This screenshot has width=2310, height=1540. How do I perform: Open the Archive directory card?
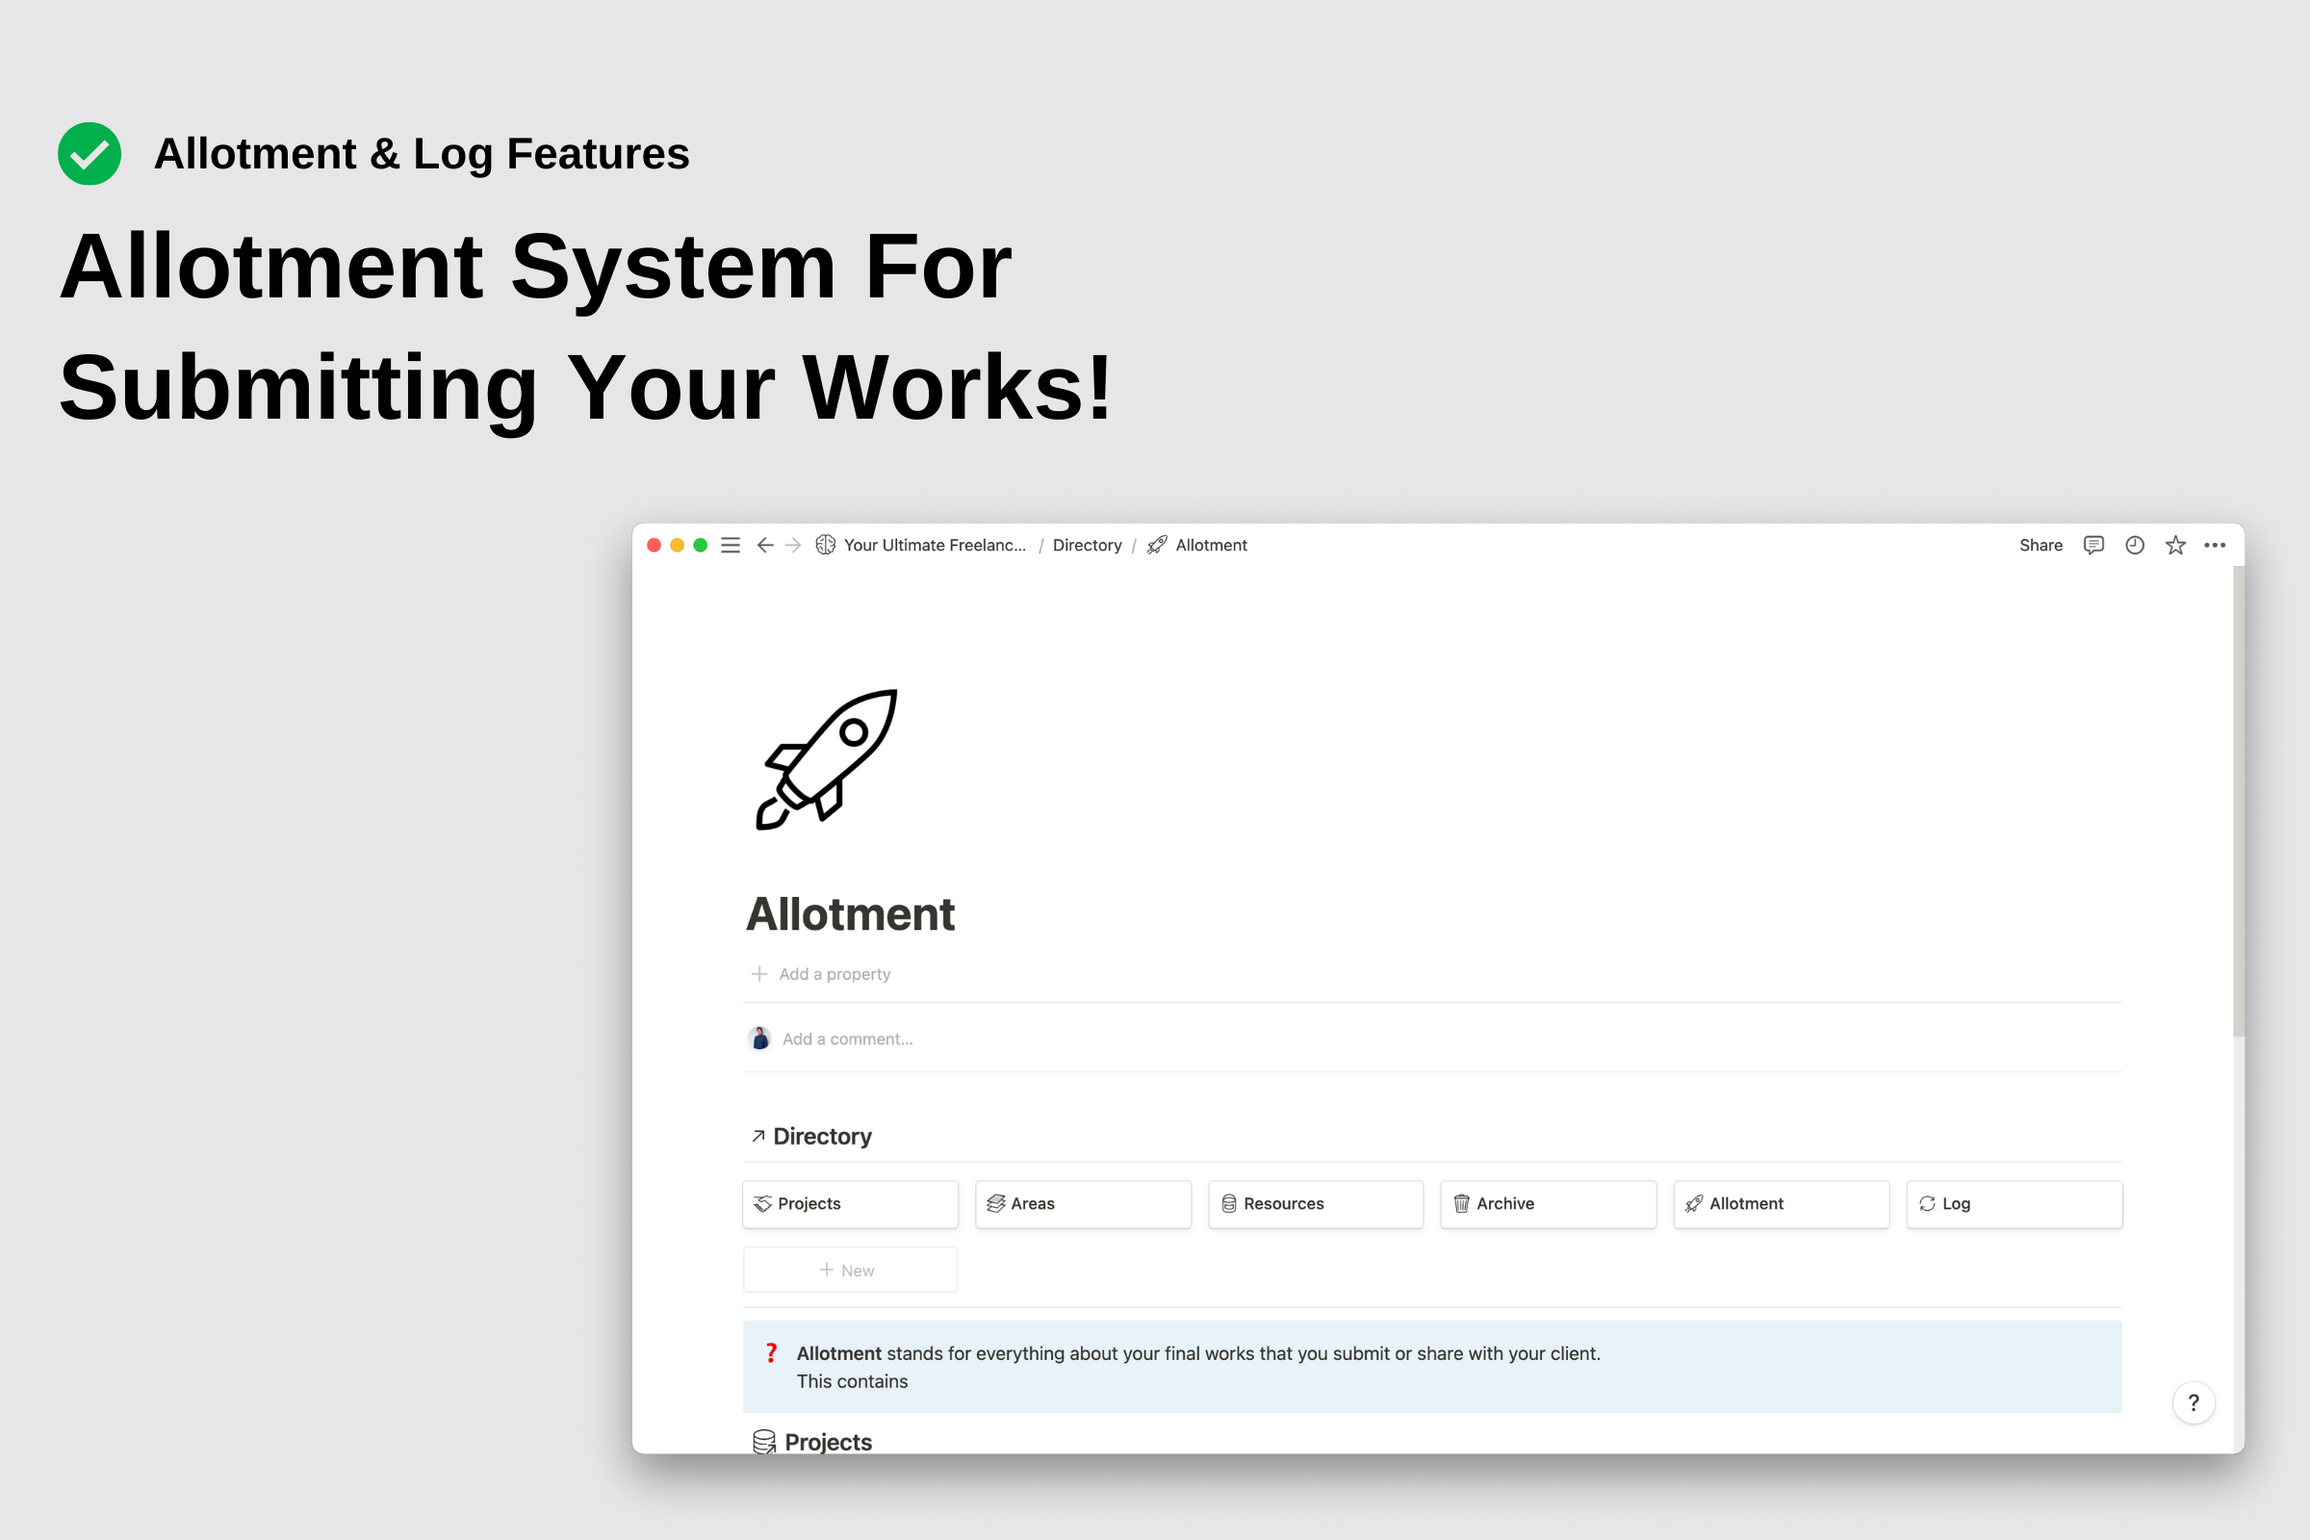(x=1548, y=1203)
